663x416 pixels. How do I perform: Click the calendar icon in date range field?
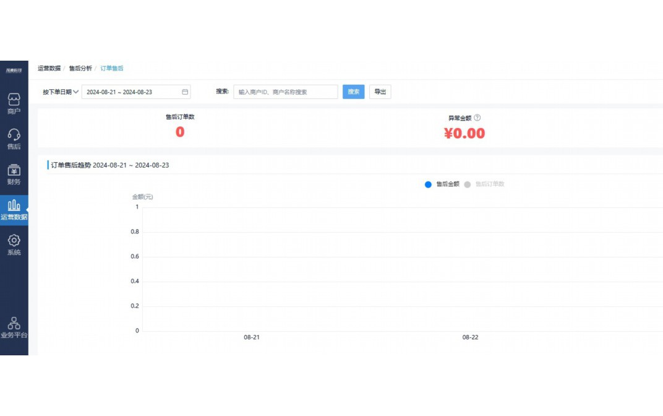coord(185,92)
